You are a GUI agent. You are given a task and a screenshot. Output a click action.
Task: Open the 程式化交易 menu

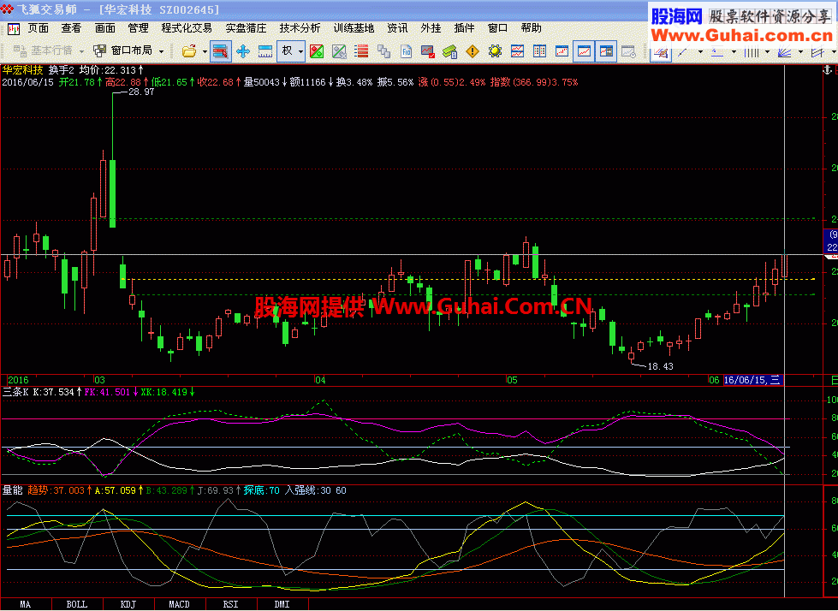pos(186,28)
